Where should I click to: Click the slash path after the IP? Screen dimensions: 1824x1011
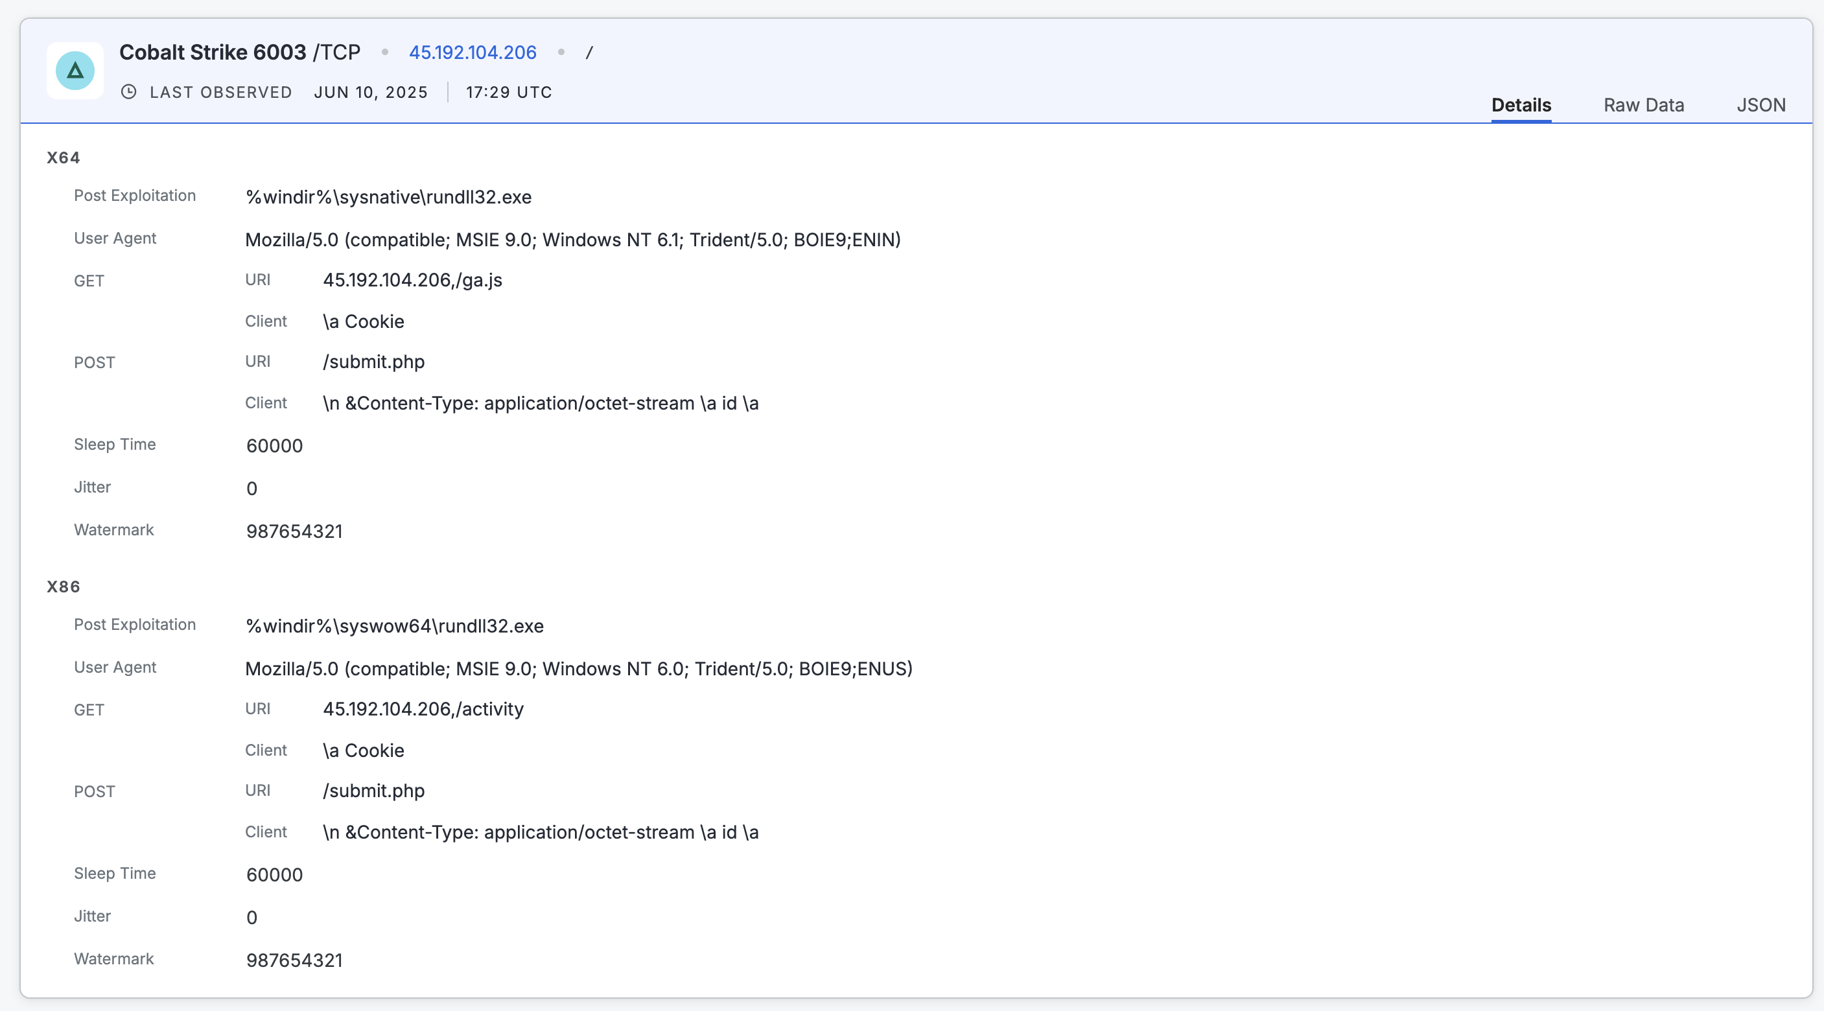(589, 52)
